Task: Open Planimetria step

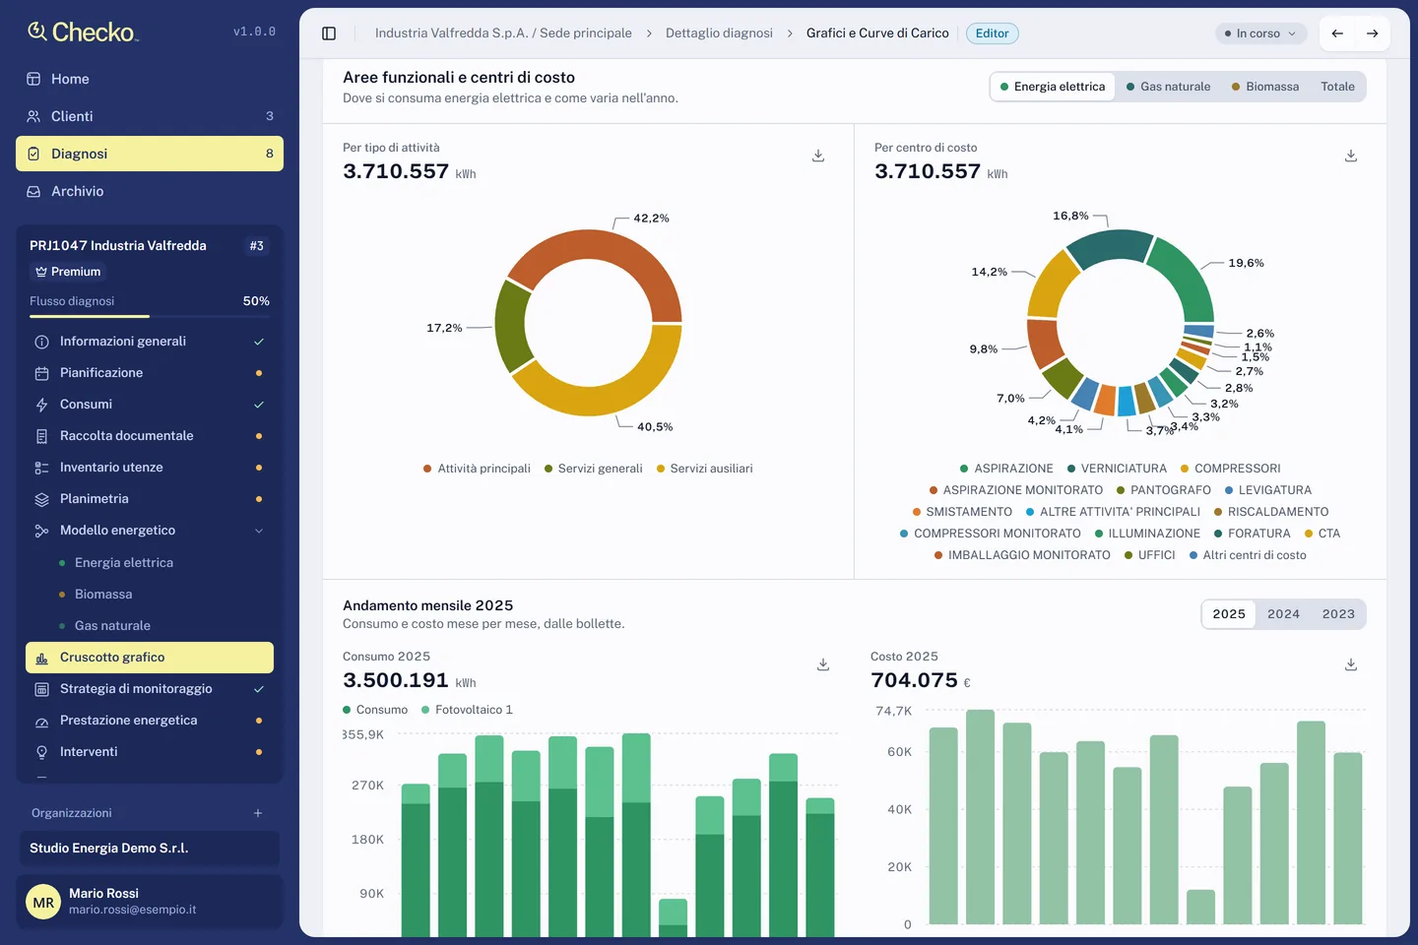Action: pos(150,499)
